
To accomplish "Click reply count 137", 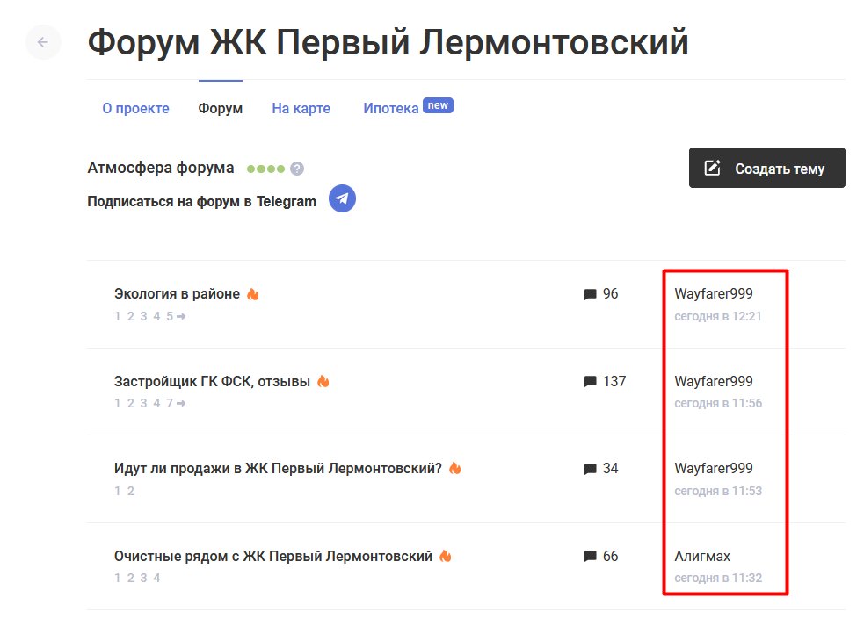I will click(x=614, y=381).
